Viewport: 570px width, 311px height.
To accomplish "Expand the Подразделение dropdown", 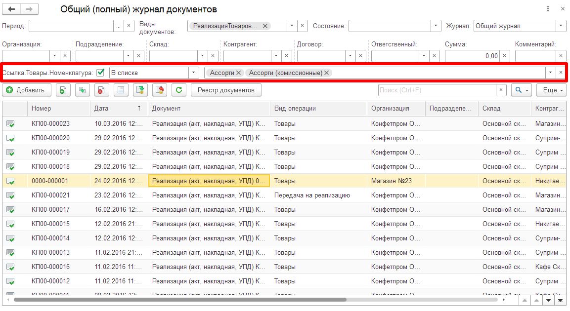I will 128,56.
